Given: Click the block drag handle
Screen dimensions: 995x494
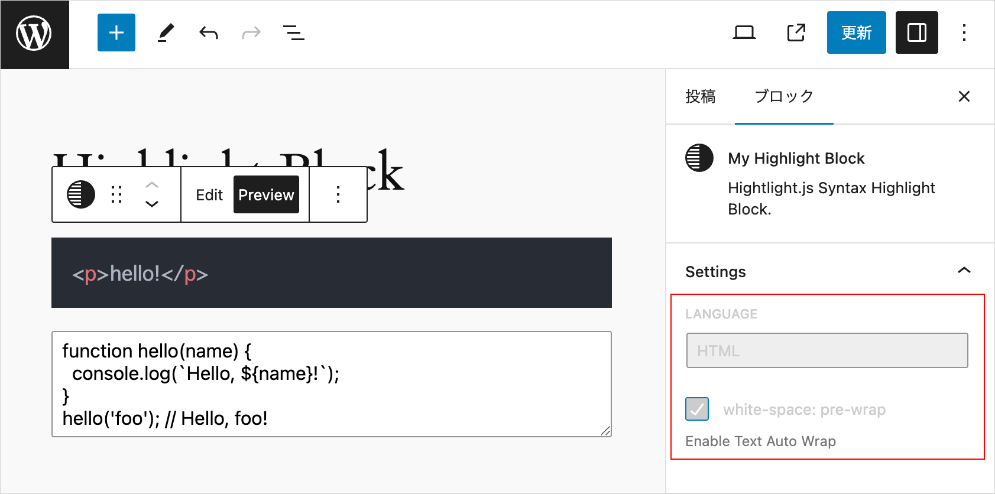Looking at the screenshot, I should [x=116, y=194].
